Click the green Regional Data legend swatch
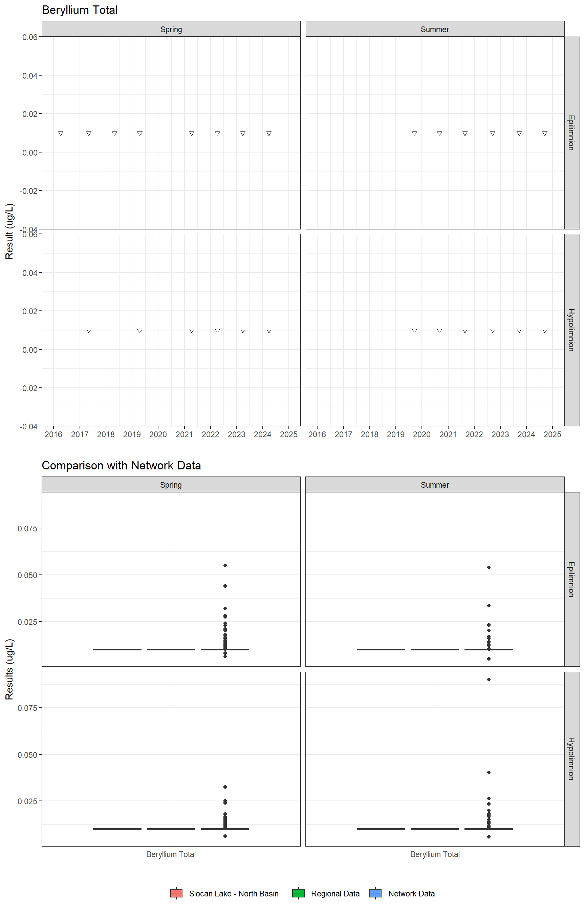The height and width of the screenshot is (911, 585). 298,893
